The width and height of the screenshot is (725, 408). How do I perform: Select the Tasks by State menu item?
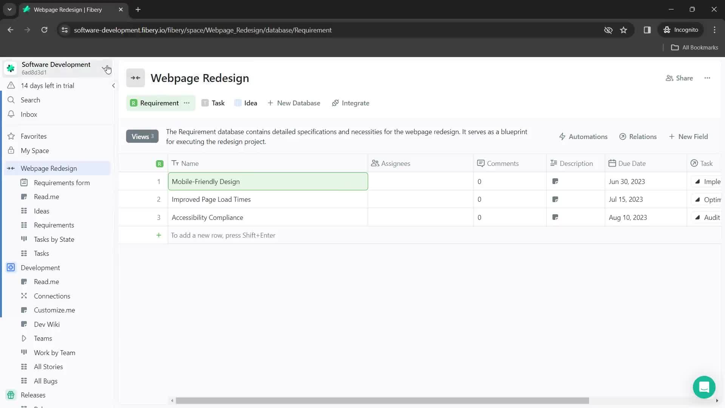point(54,239)
